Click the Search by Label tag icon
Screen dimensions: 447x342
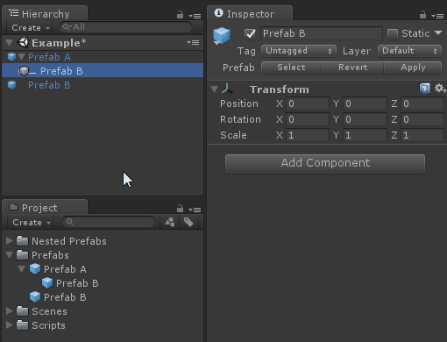[x=188, y=222]
